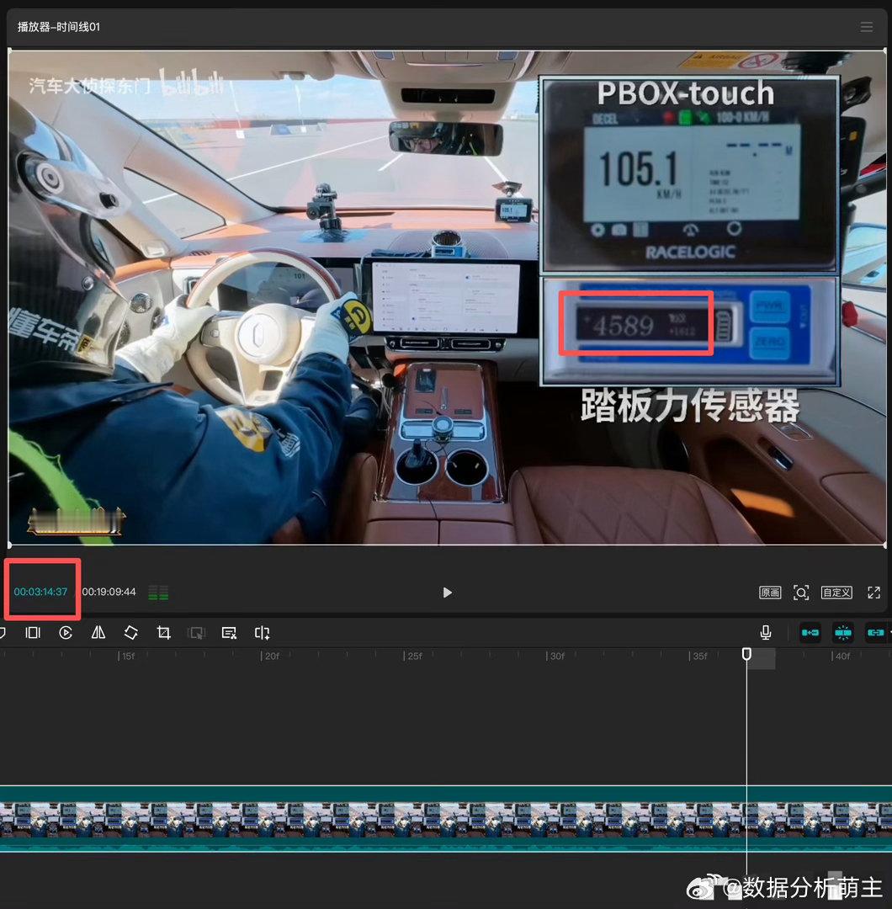The width and height of the screenshot is (892, 909).
Task: Toggle the auto snapping button
Action: (x=842, y=632)
